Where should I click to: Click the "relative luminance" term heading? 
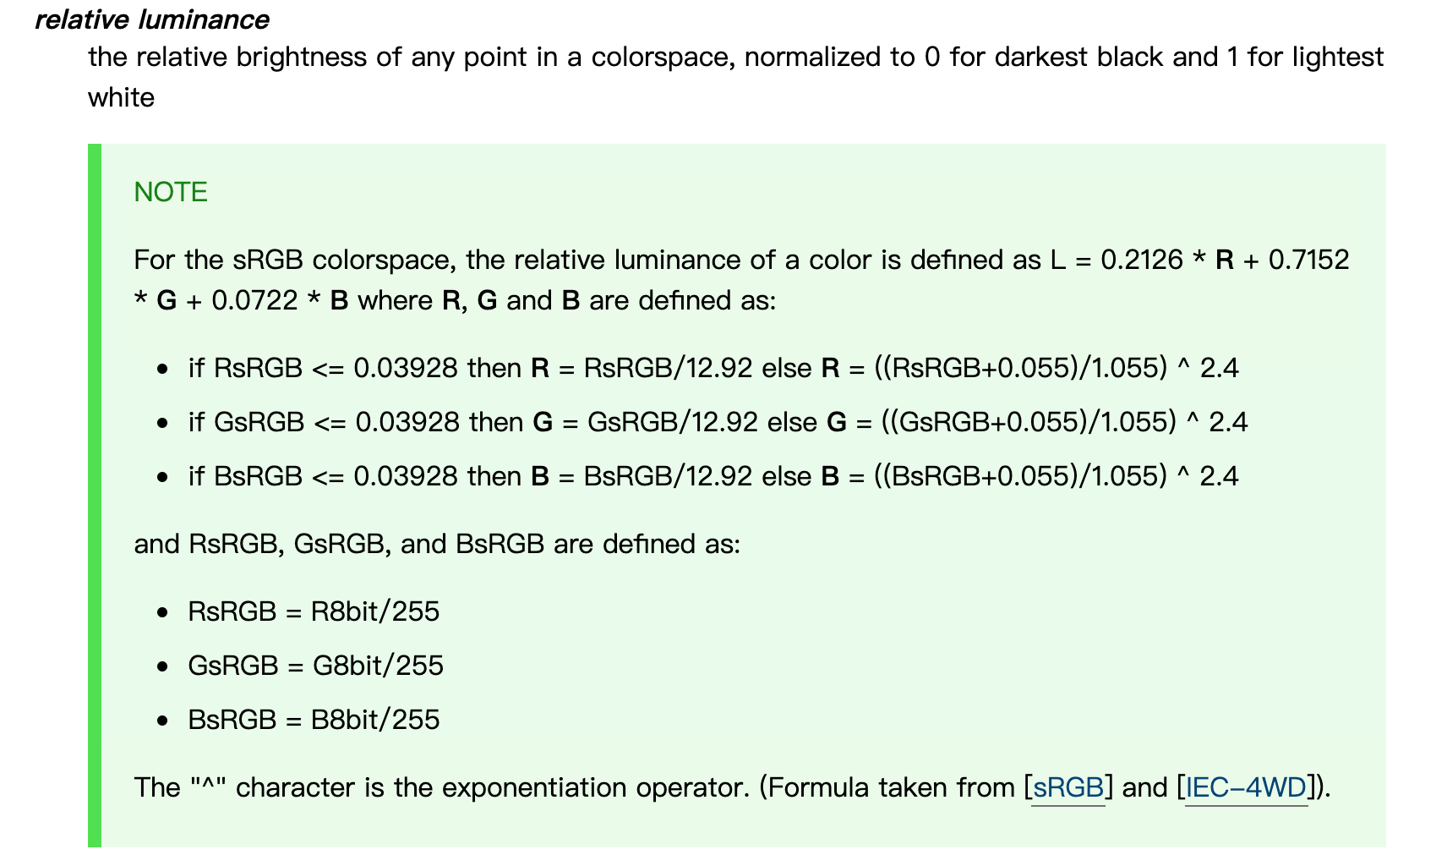(x=152, y=19)
